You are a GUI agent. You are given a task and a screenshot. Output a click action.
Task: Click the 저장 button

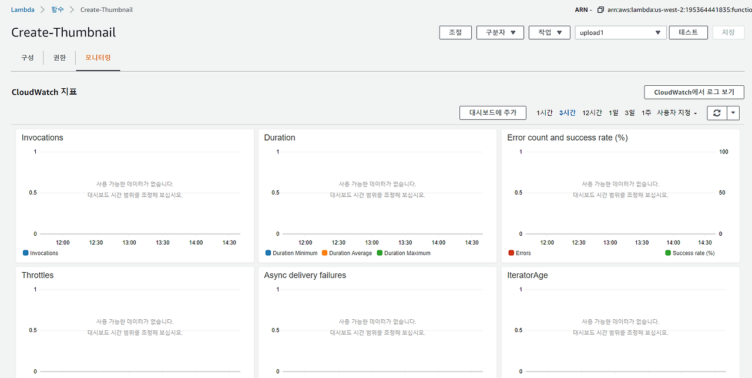click(728, 33)
